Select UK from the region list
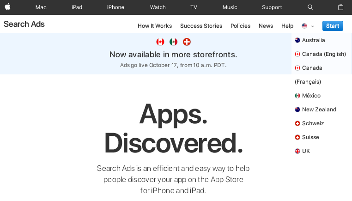The height and width of the screenshot is (201, 352). pos(306,151)
